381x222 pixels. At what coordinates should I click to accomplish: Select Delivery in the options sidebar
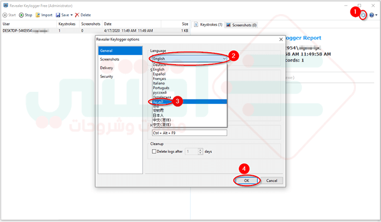120,68
